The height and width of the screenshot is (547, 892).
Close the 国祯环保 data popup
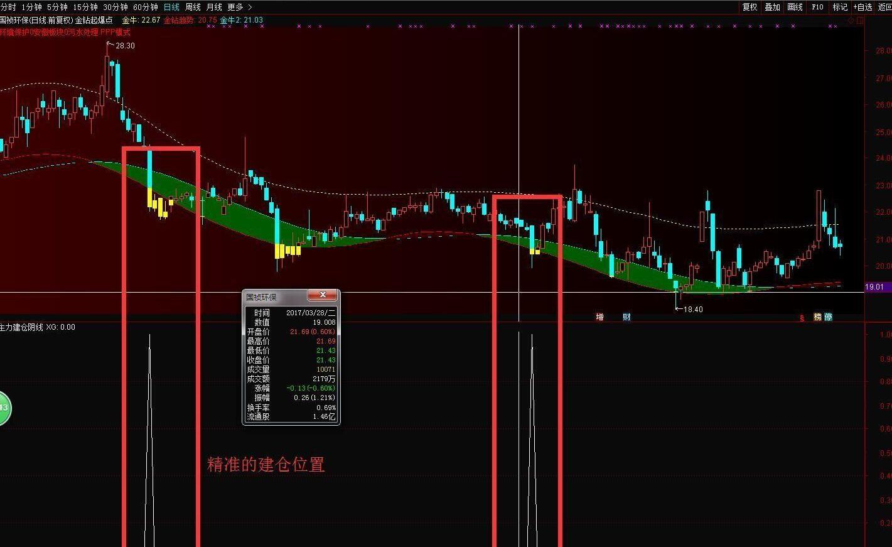point(323,295)
